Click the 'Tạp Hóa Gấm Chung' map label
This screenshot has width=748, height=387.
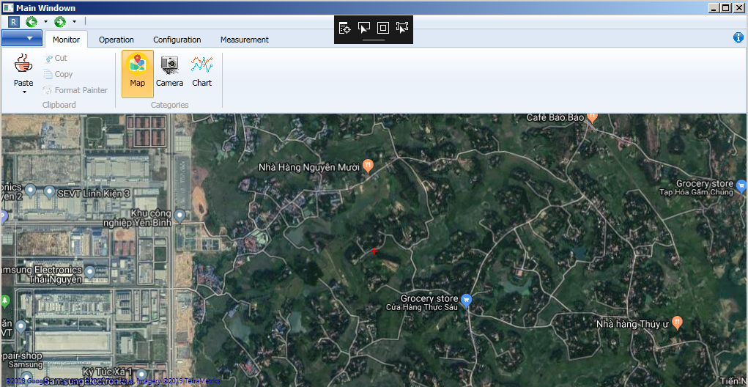pyautogui.click(x=695, y=192)
